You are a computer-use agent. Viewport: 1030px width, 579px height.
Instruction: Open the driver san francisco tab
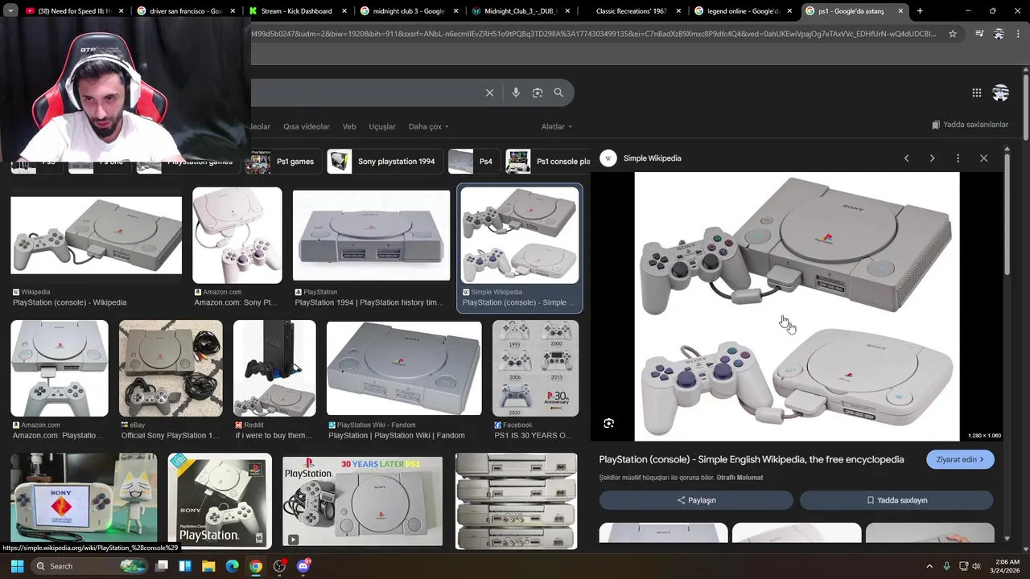[x=186, y=11]
